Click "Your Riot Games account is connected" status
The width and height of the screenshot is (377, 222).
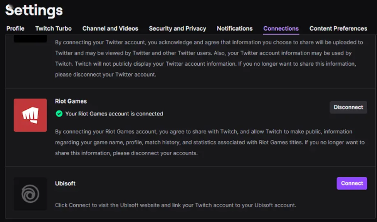[x=114, y=114]
